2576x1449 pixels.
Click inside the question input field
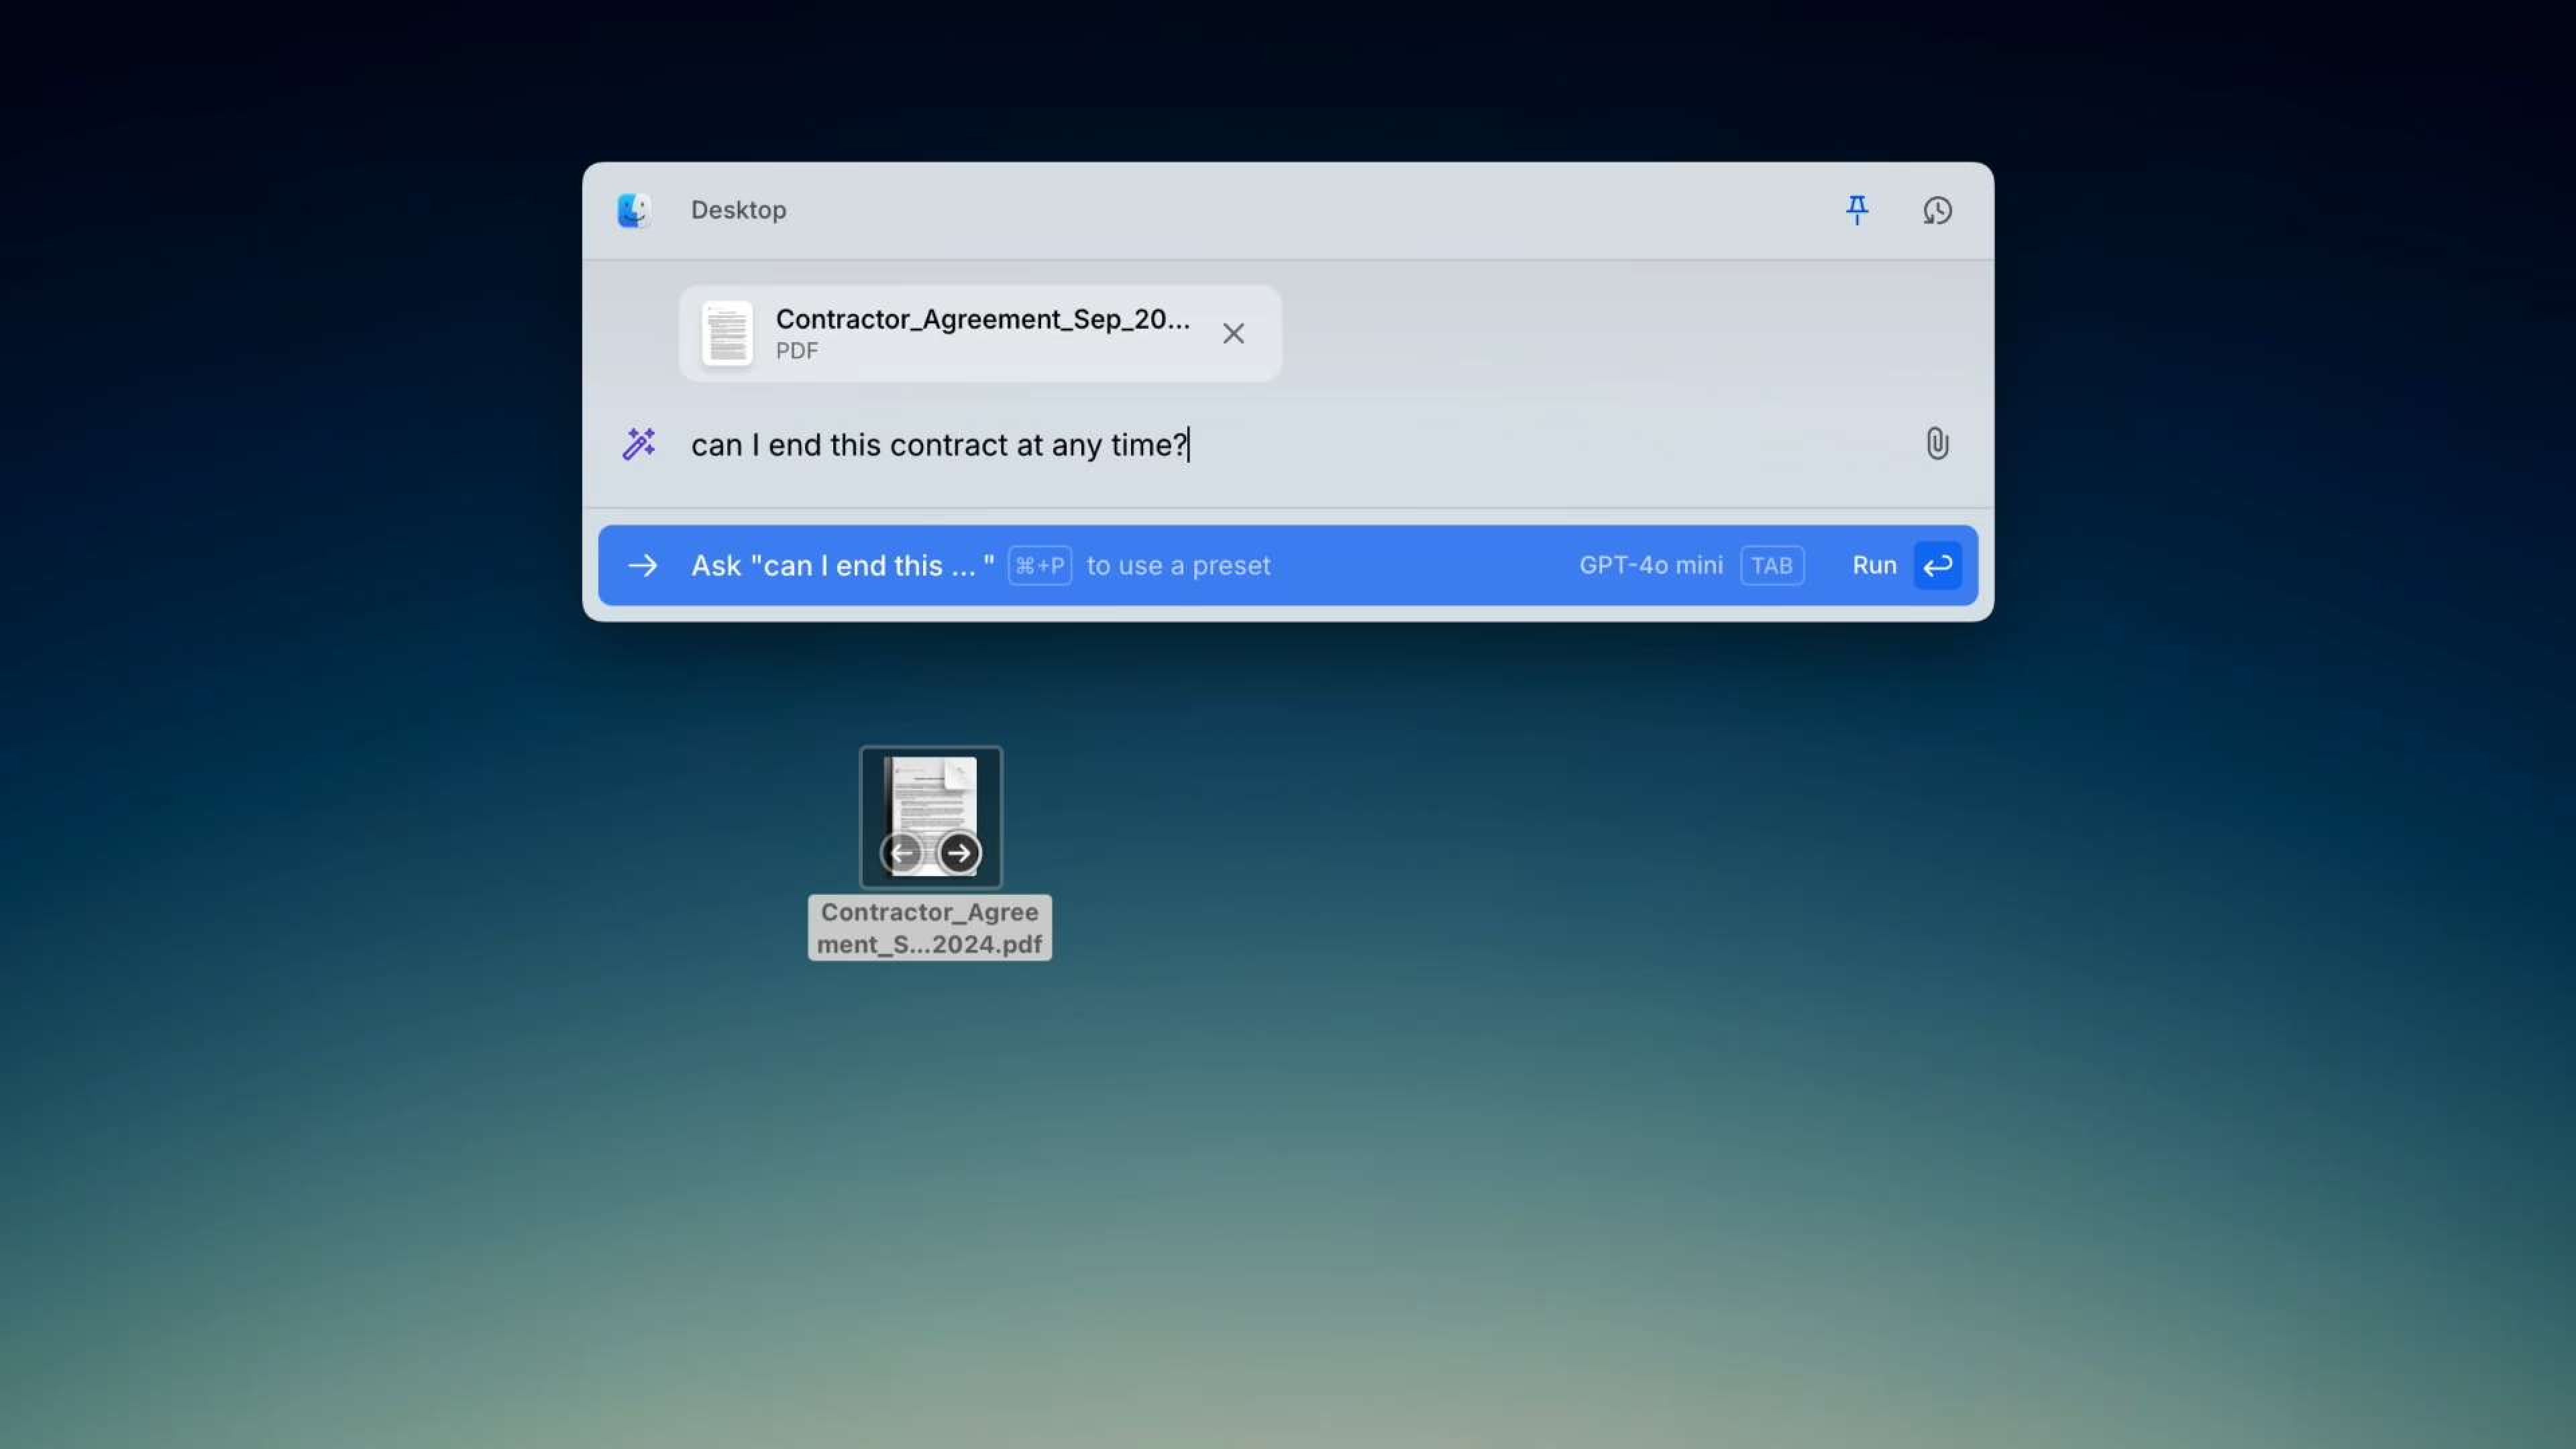[1100, 445]
